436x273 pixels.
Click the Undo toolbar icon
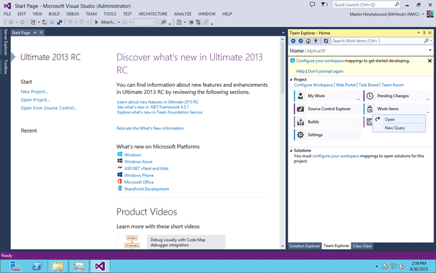click(70, 22)
